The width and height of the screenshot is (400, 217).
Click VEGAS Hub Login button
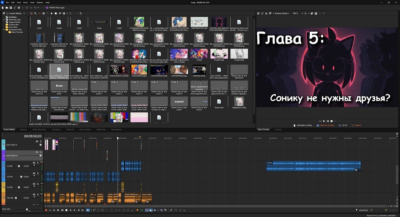55,8
